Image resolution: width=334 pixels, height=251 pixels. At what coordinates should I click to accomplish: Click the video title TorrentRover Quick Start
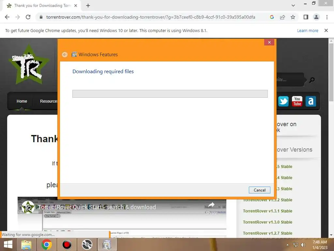97,207
